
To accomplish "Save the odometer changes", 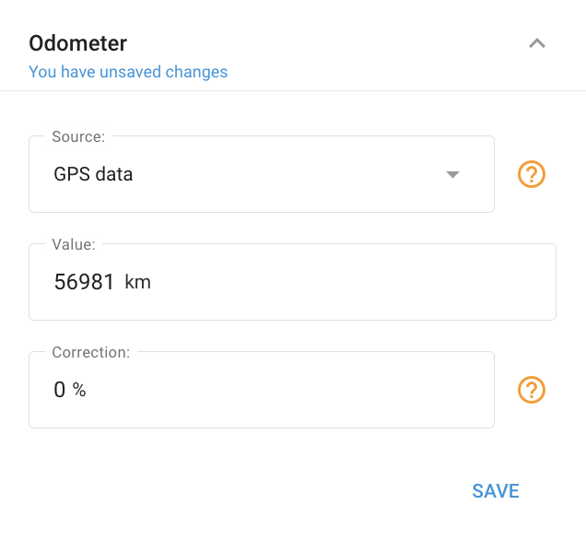I will click(496, 490).
